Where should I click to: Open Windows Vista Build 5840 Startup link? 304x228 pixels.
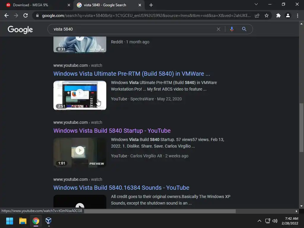[x=112, y=131]
